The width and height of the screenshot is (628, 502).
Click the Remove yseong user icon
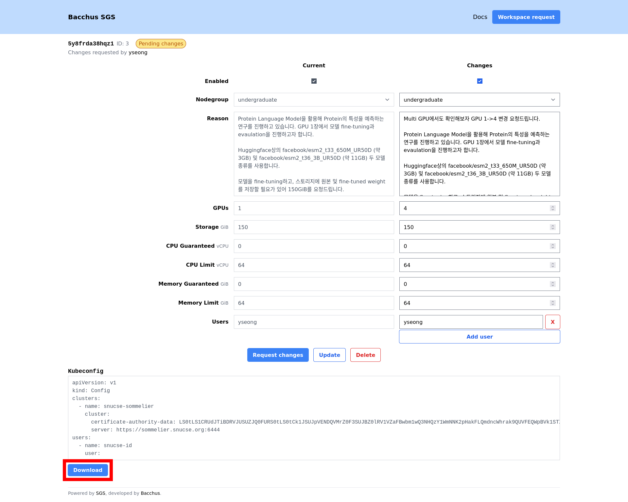(553, 322)
